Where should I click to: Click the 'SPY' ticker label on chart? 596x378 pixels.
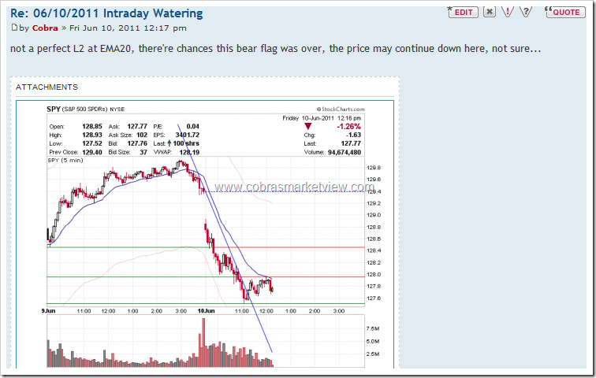pos(54,109)
